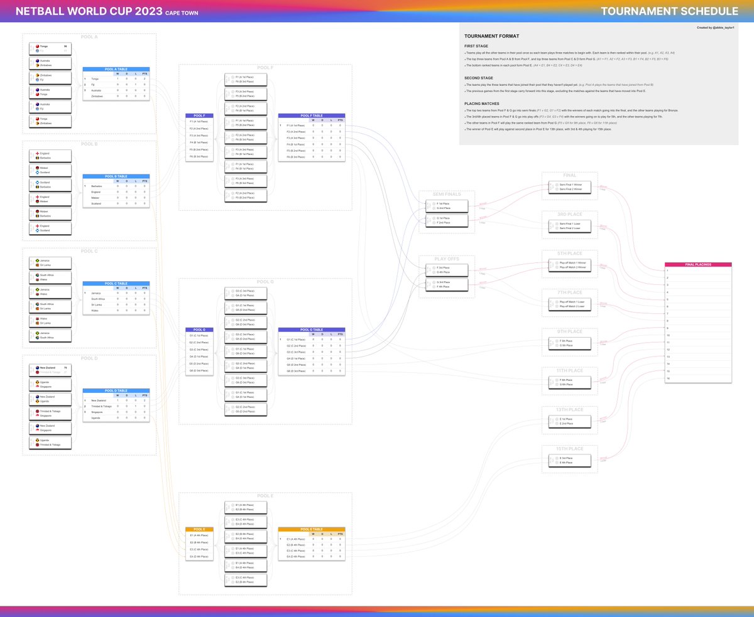Click the pink Final Placings header
This screenshot has width=754, height=617.
698,265
